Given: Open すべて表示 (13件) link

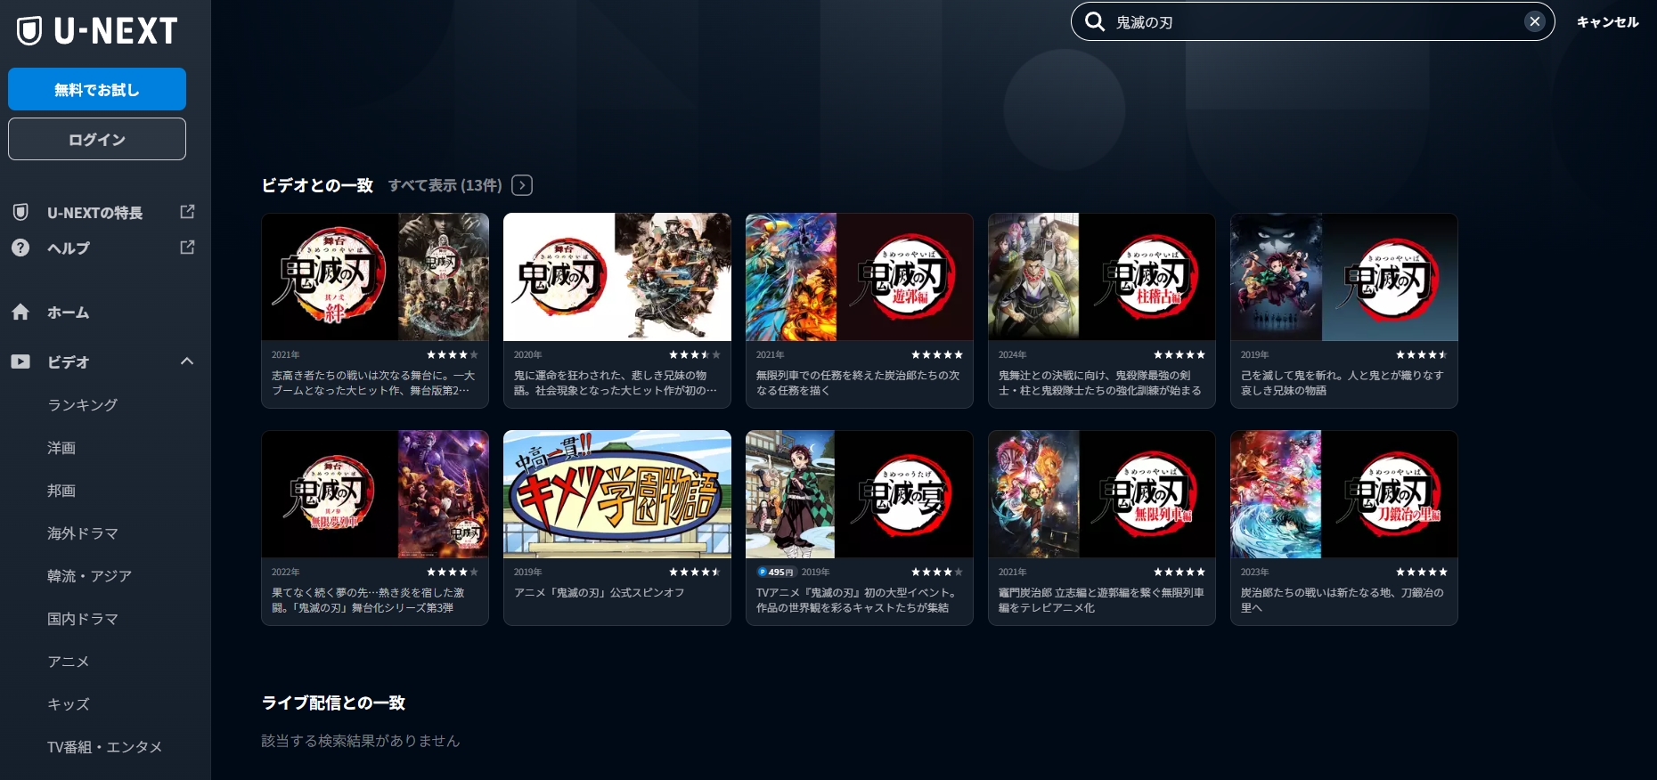Looking at the screenshot, I should 445,185.
